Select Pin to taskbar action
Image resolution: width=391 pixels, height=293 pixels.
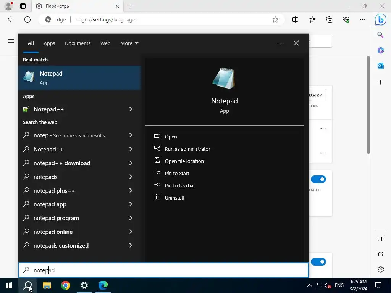(180, 186)
